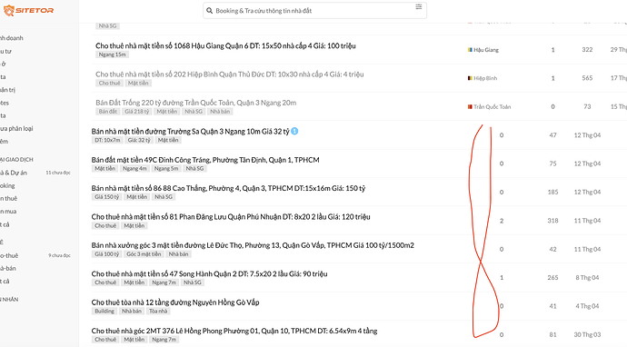Select 'Nhà bán' tag on Trần Quốc Toản listing

(220, 112)
